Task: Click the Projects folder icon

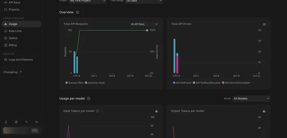Action: [6, 9]
